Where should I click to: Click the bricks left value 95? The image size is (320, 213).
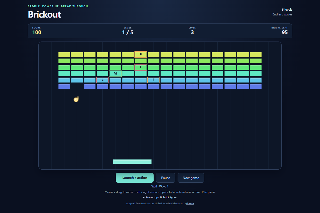[x=285, y=32]
